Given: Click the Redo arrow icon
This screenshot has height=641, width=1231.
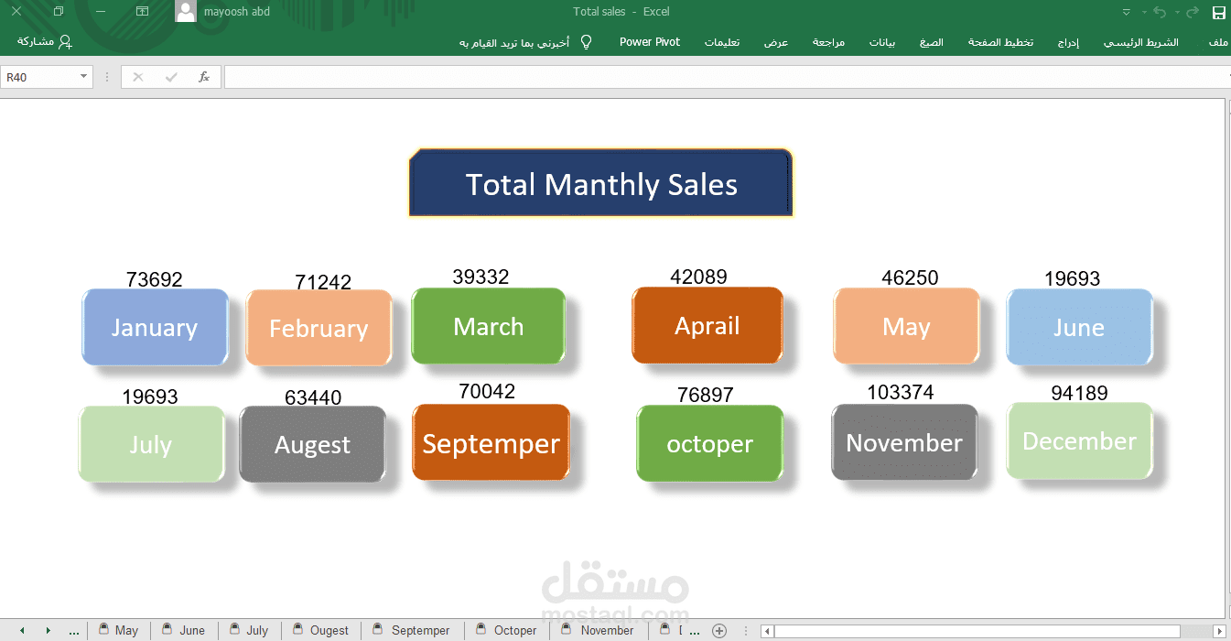Looking at the screenshot, I should click(1193, 12).
